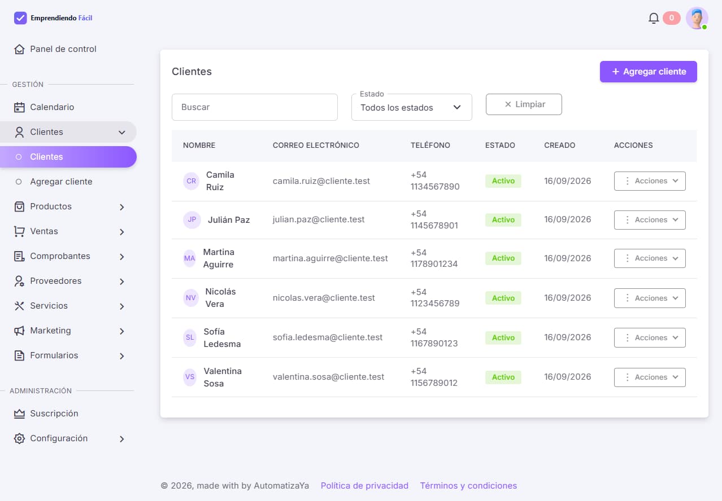Click the CR avatar for Camila Ruiz
This screenshot has height=501, width=722.
pyautogui.click(x=192, y=181)
